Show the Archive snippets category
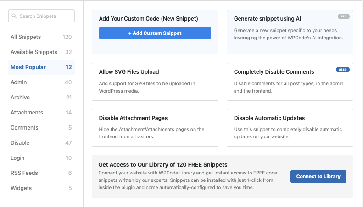 pos(41,97)
